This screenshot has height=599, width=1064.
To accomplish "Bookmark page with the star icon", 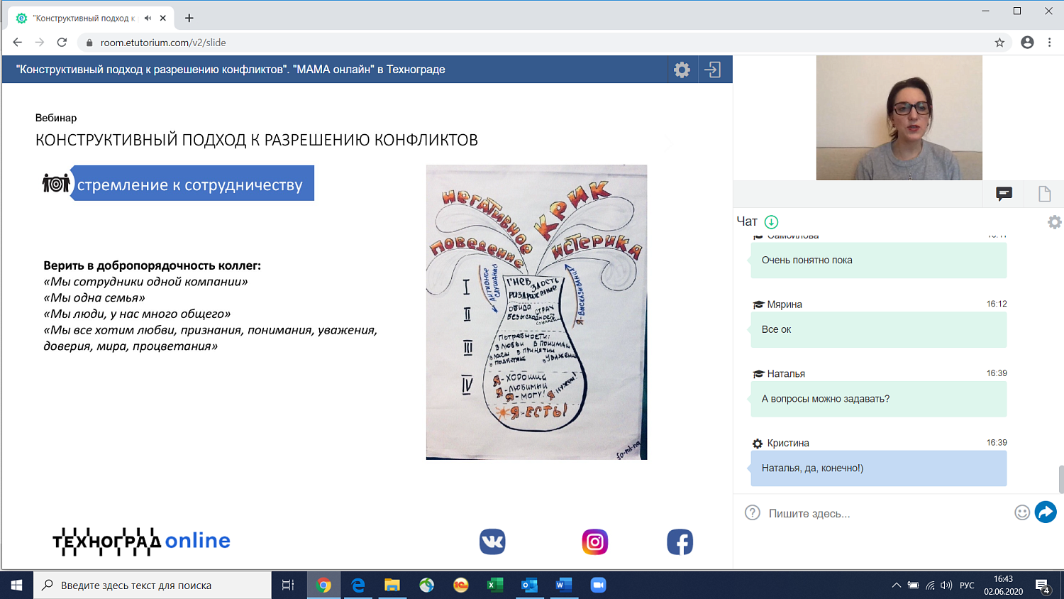I will (999, 43).
